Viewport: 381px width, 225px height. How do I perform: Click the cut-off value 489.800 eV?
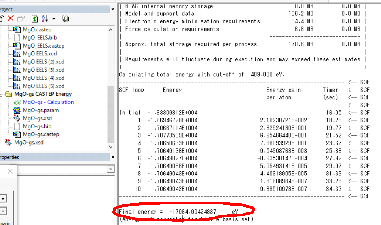coord(267,75)
